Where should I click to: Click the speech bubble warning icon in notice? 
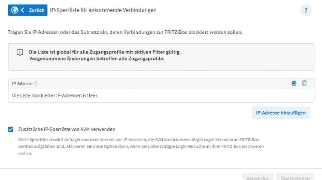19,52
